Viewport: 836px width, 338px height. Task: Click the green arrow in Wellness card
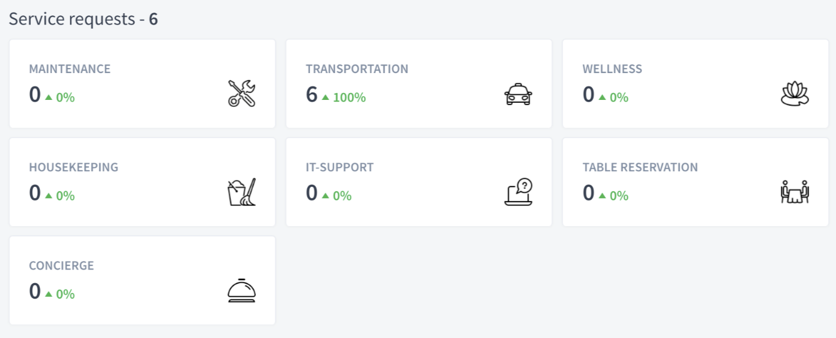click(x=602, y=98)
